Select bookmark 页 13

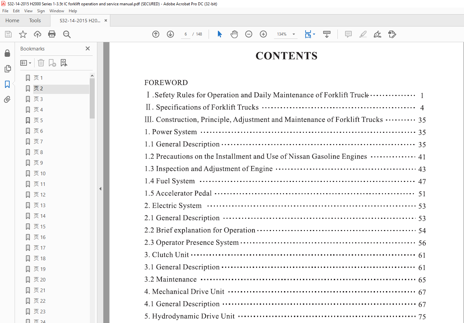pos(40,205)
